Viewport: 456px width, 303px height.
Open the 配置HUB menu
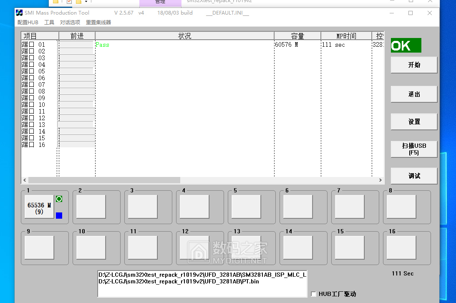coord(28,23)
